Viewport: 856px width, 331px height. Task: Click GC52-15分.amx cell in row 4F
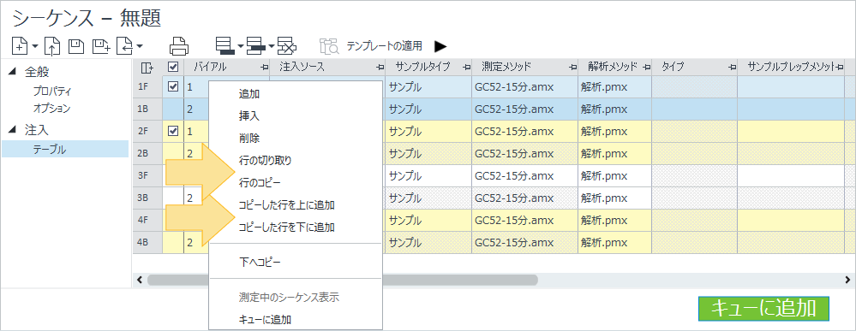coord(524,220)
